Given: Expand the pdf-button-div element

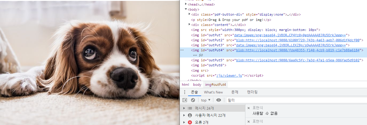Looking at the screenshot, I should (x=190, y=14).
